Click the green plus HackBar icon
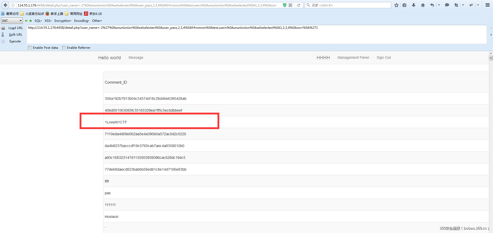493x233 pixels. [x=31, y=21]
